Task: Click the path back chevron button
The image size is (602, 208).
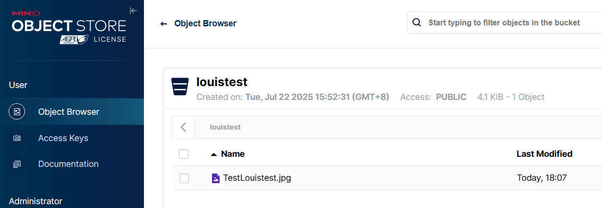Action: [x=183, y=127]
